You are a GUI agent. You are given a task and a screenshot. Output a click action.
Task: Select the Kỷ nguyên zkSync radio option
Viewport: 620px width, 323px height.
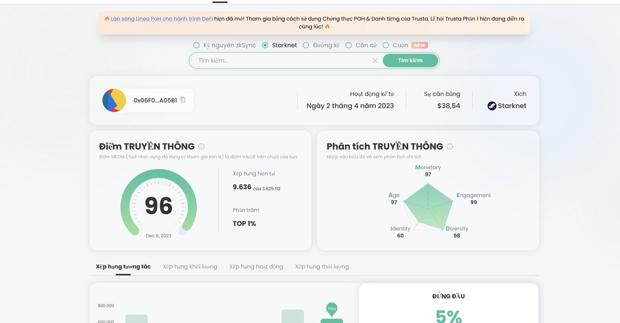pyautogui.click(x=196, y=45)
